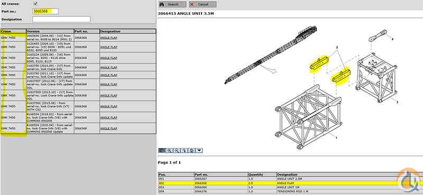This screenshot has height=195, width=423.
Task: Click into the empty Designation input field
Action: click(x=61, y=19)
